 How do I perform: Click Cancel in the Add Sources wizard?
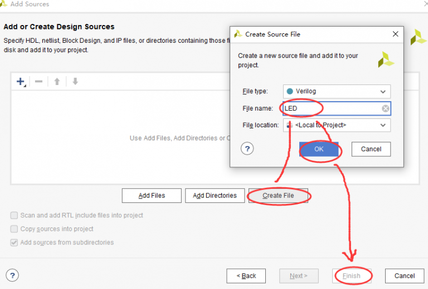click(405, 276)
